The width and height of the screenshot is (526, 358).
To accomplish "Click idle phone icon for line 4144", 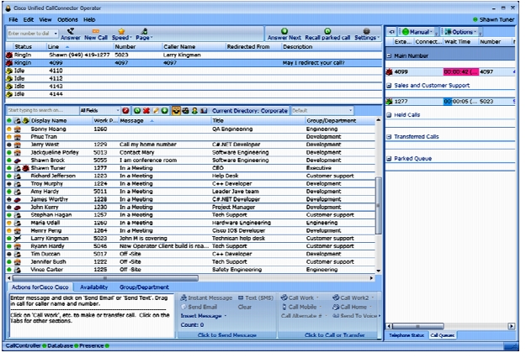I will coord(9,94).
